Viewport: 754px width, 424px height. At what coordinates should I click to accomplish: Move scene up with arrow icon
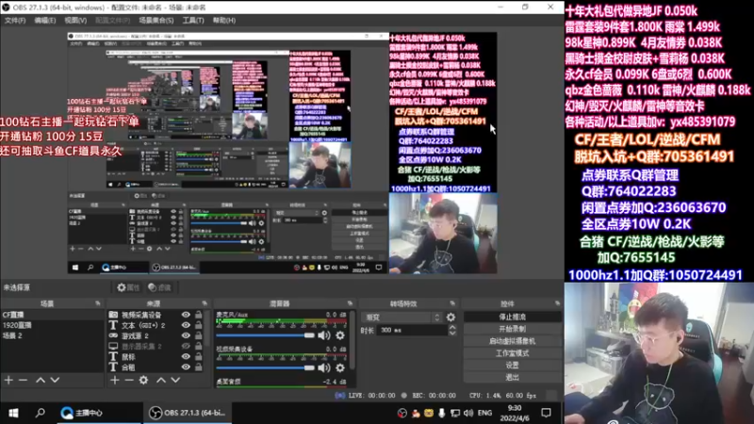click(x=41, y=380)
